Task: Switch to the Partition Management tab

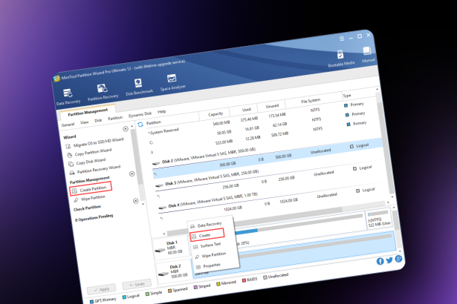Action: [x=88, y=111]
